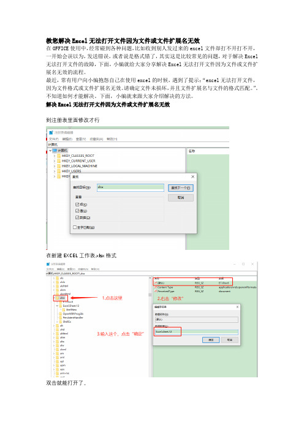Click the ShellEx folder icon

pyautogui.click(x=60, y=322)
